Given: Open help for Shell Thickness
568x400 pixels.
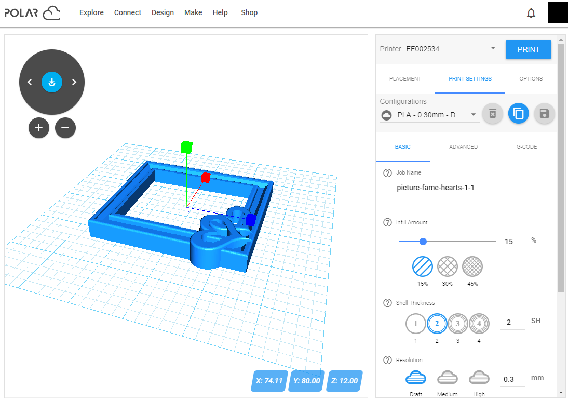Looking at the screenshot, I should [x=387, y=303].
